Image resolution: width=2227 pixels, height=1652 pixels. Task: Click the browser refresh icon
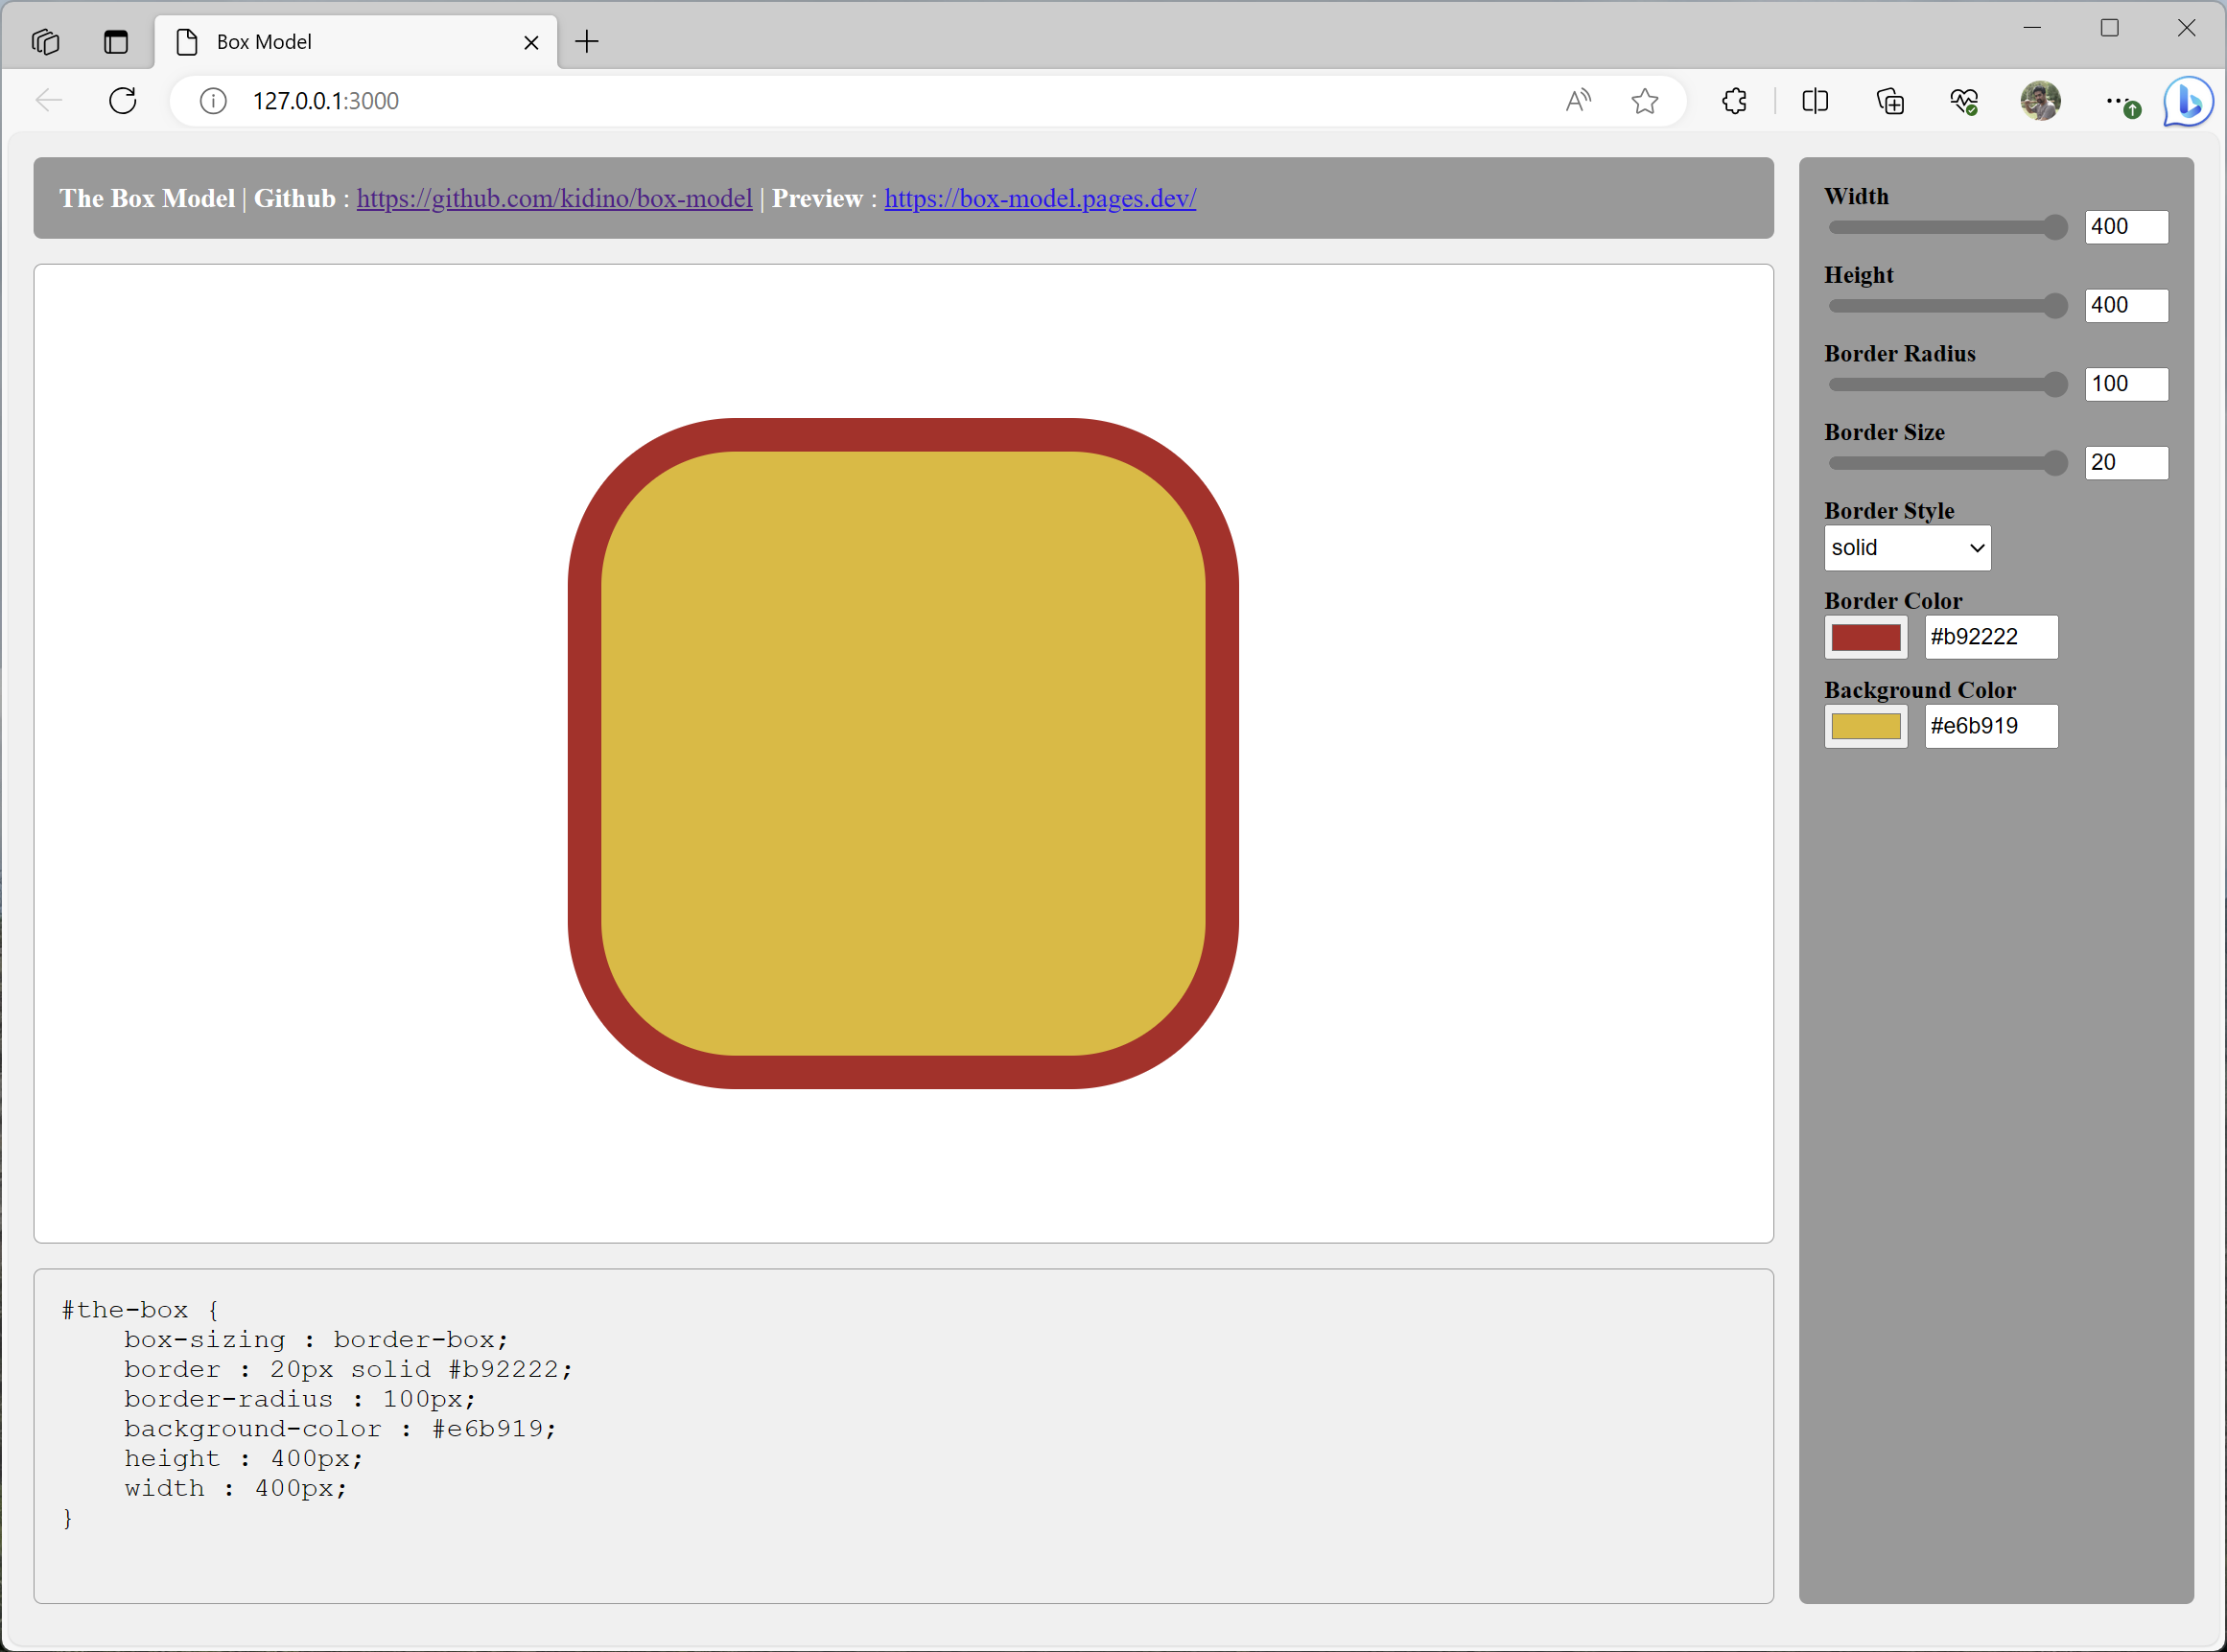click(122, 101)
